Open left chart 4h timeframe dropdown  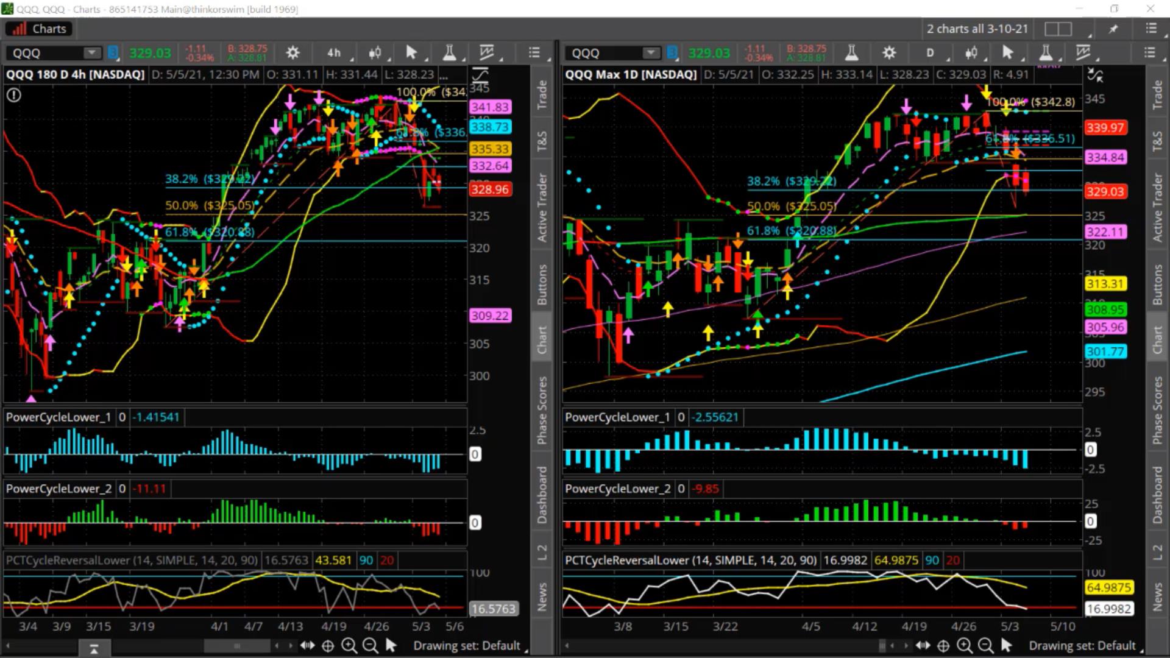334,53
